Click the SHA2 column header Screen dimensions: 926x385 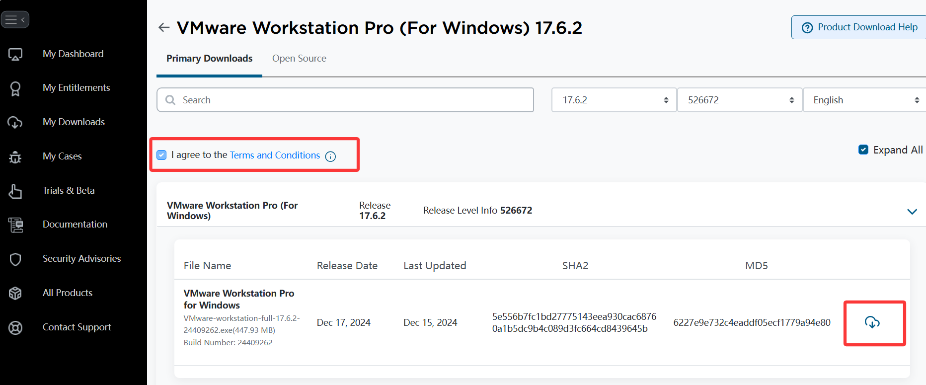pyautogui.click(x=575, y=265)
